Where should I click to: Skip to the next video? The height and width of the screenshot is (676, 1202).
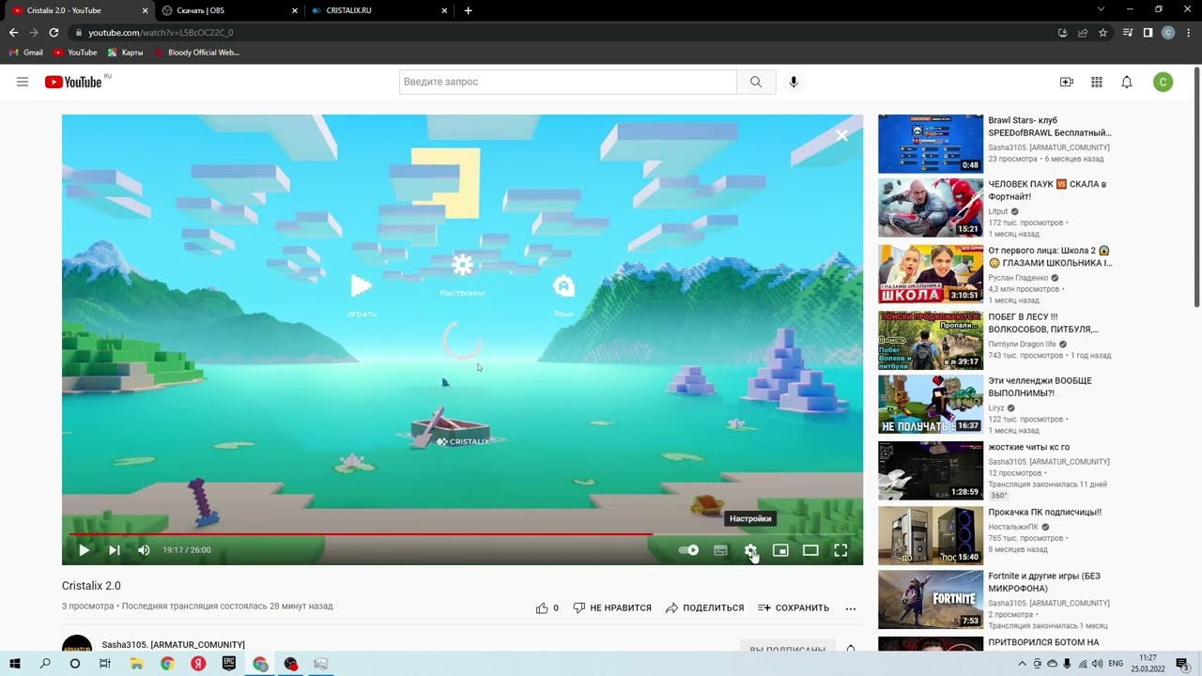coord(114,550)
